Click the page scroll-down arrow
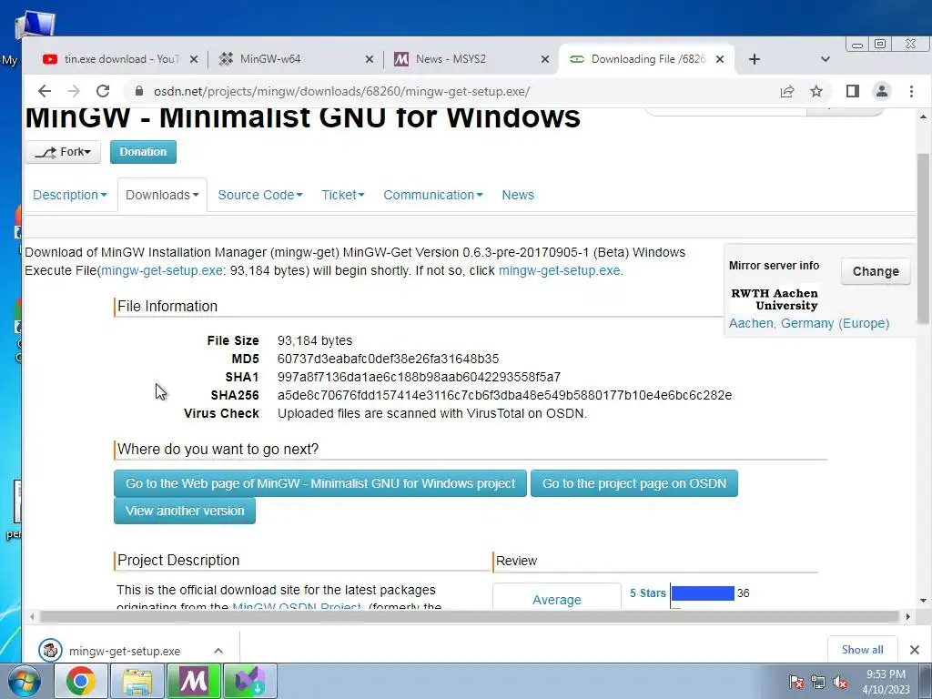This screenshot has height=699, width=932. 923,601
